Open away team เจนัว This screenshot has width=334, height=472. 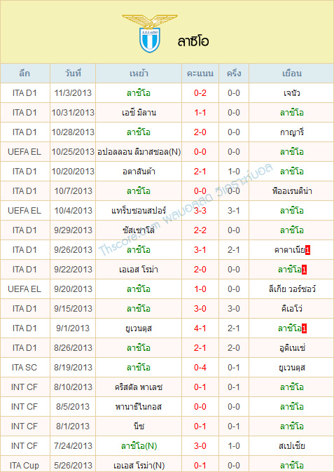tap(291, 93)
